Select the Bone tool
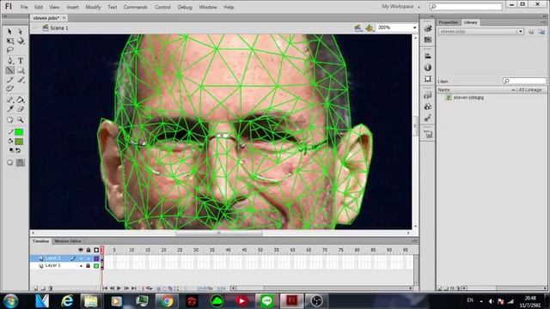Image resolution: width=550 pixels, height=309 pixels. pos(9,100)
